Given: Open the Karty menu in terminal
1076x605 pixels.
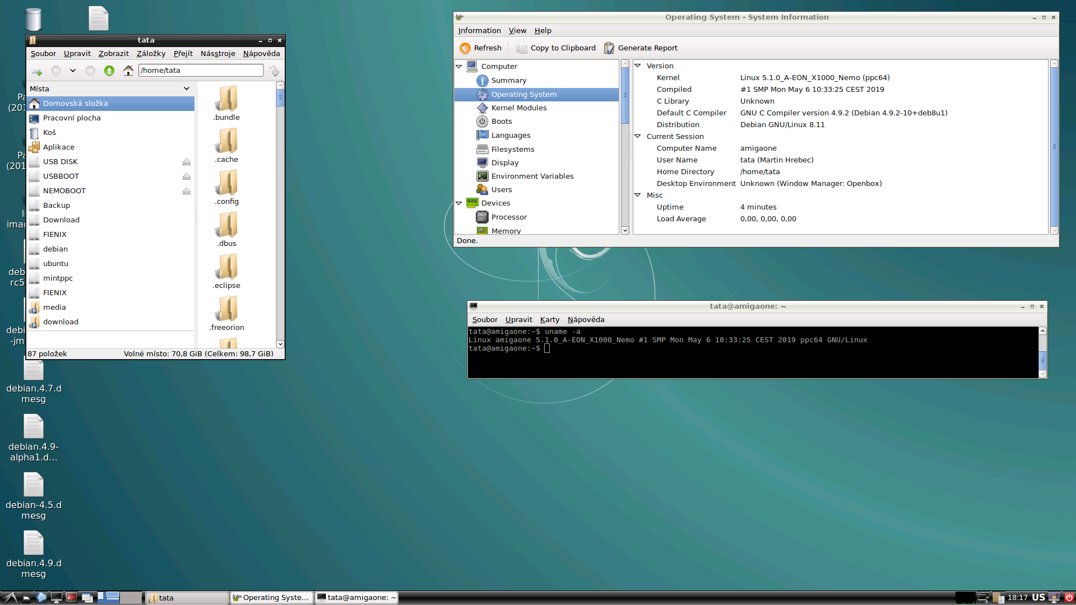Looking at the screenshot, I should click(x=549, y=320).
